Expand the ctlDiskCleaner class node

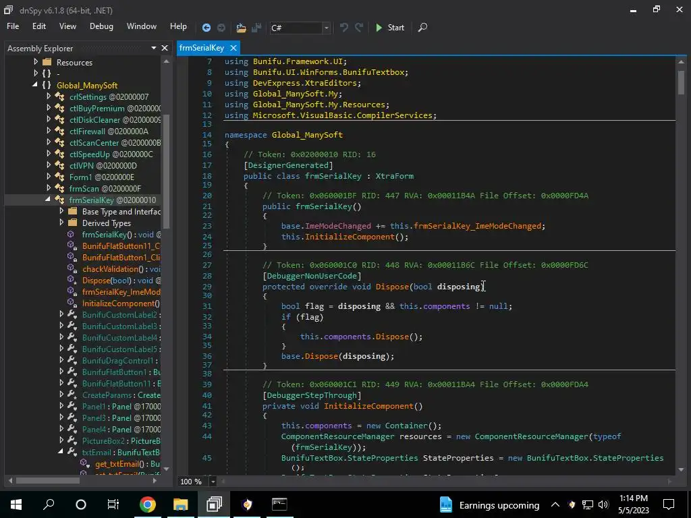click(x=49, y=119)
